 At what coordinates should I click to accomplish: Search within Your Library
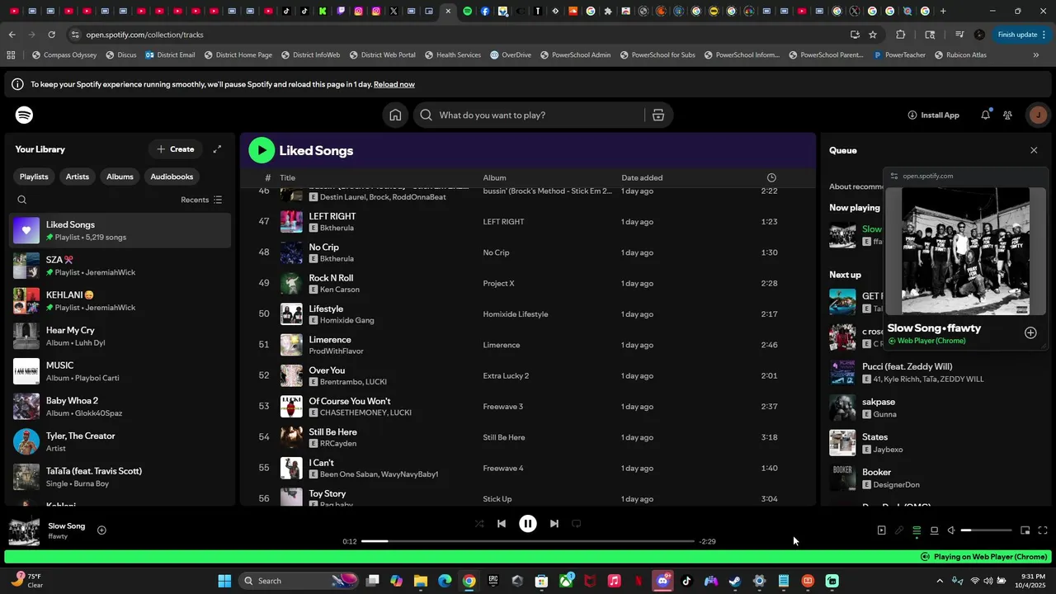coord(22,200)
